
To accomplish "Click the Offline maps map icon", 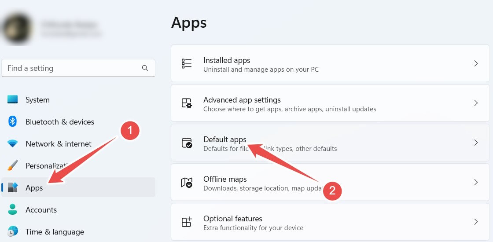I will [187, 182].
